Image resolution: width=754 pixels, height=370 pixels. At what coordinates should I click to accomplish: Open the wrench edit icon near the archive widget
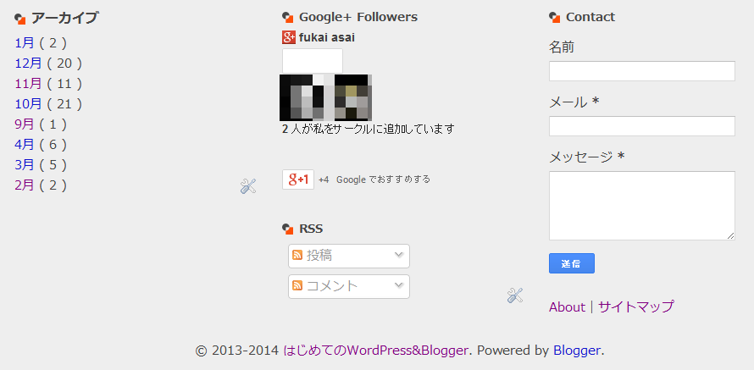248,186
